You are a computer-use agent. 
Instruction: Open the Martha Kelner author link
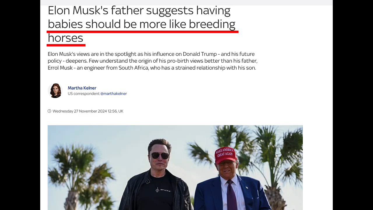(82, 88)
